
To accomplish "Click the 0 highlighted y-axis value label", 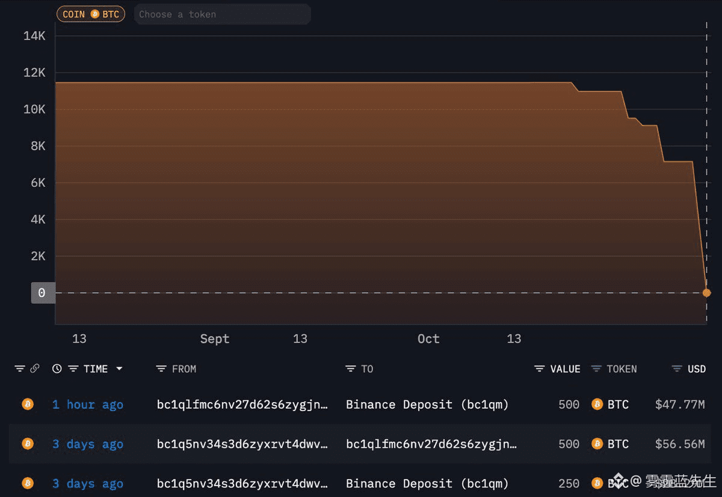I will (42, 293).
